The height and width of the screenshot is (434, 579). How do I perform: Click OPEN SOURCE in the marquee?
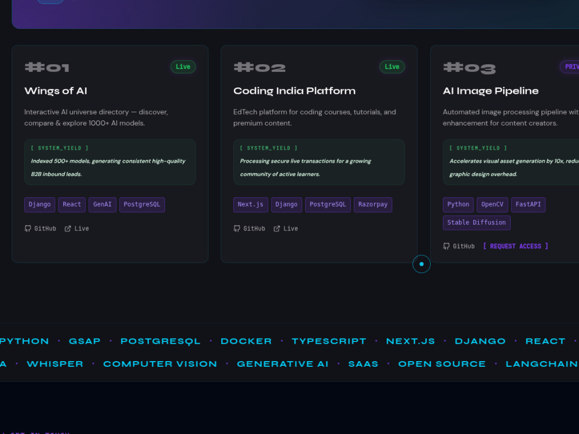[x=442, y=364]
